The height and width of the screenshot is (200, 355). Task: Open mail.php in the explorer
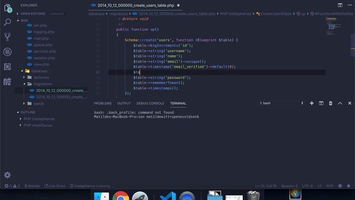point(41,38)
